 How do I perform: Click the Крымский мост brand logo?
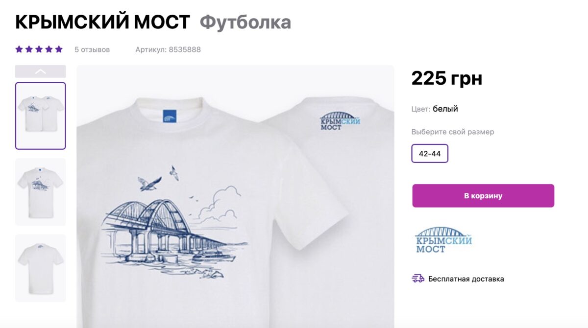[x=443, y=239]
